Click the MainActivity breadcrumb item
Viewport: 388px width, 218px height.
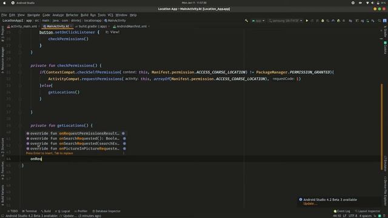(115, 21)
